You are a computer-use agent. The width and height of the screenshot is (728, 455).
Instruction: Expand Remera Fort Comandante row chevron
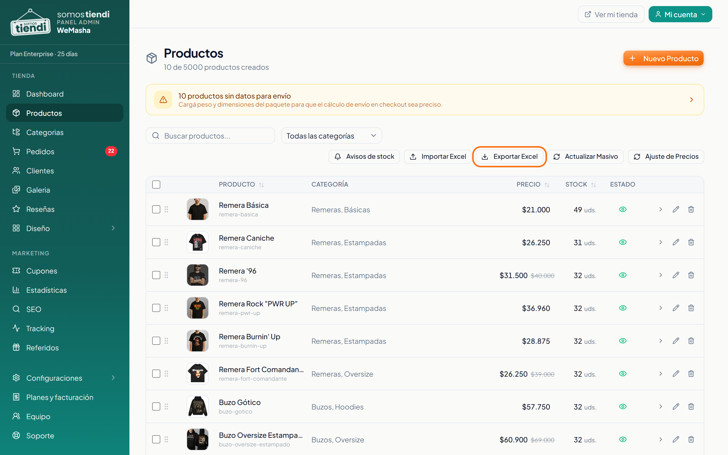660,373
